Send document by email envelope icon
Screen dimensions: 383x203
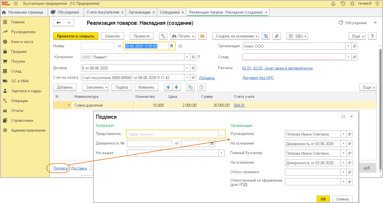click(202, 36)
